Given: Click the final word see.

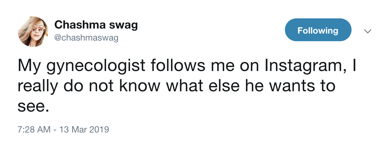Looking at the screenshot, I should (x=33, y=107).
